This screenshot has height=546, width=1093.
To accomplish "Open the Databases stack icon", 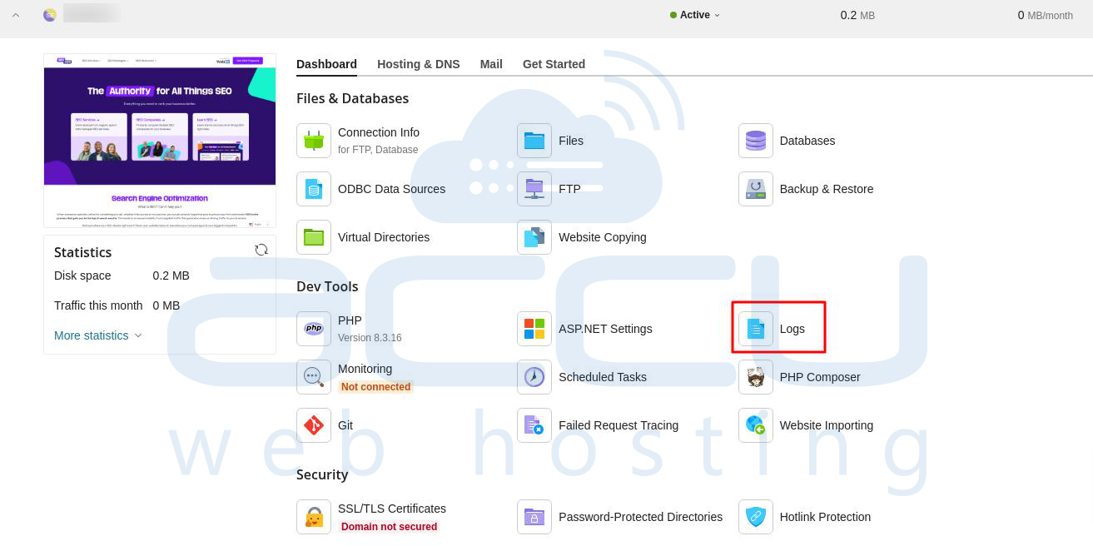I will tap(756, 141).
